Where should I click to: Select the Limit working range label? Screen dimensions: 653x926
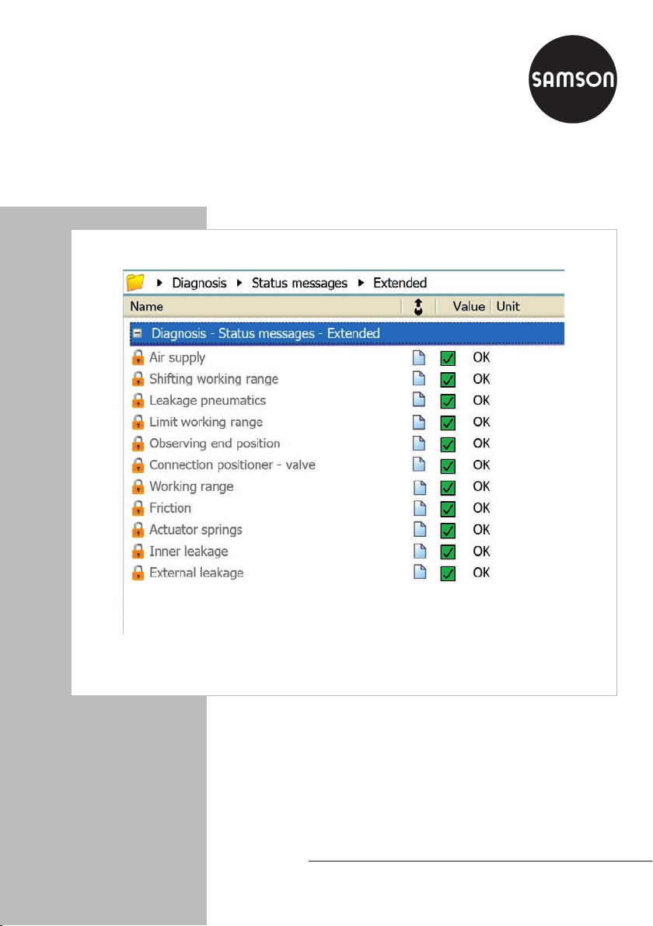click(206, 423)
